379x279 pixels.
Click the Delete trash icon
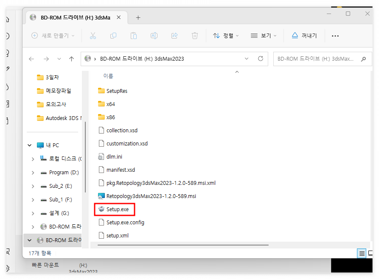click(195, 36)
